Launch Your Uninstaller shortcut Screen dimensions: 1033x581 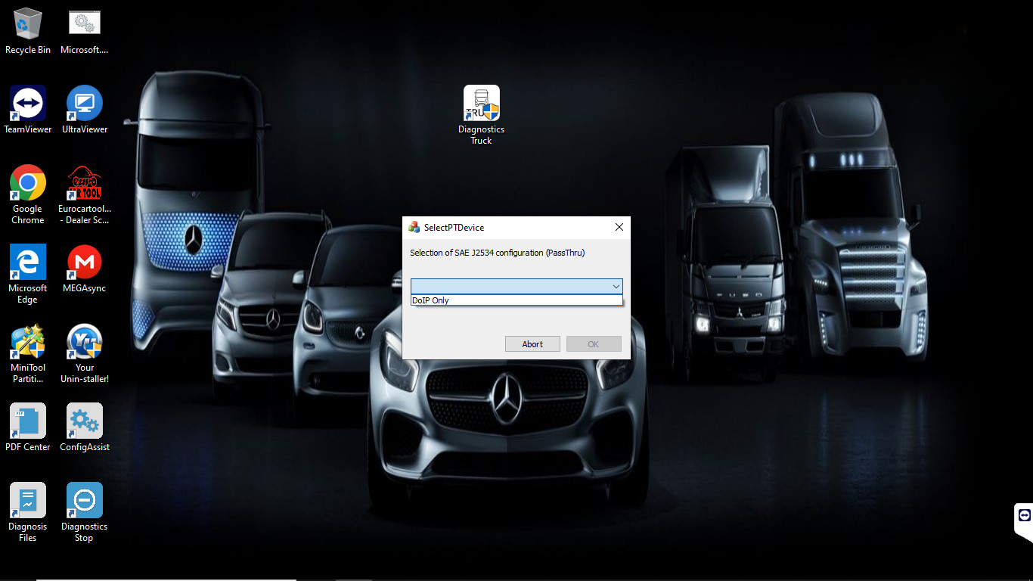point(85,342)
